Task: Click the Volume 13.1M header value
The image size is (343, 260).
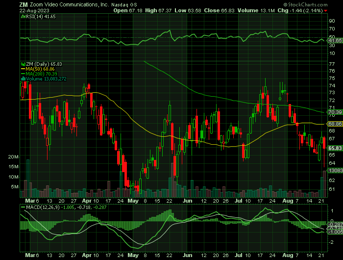Action: coord(256,10)
